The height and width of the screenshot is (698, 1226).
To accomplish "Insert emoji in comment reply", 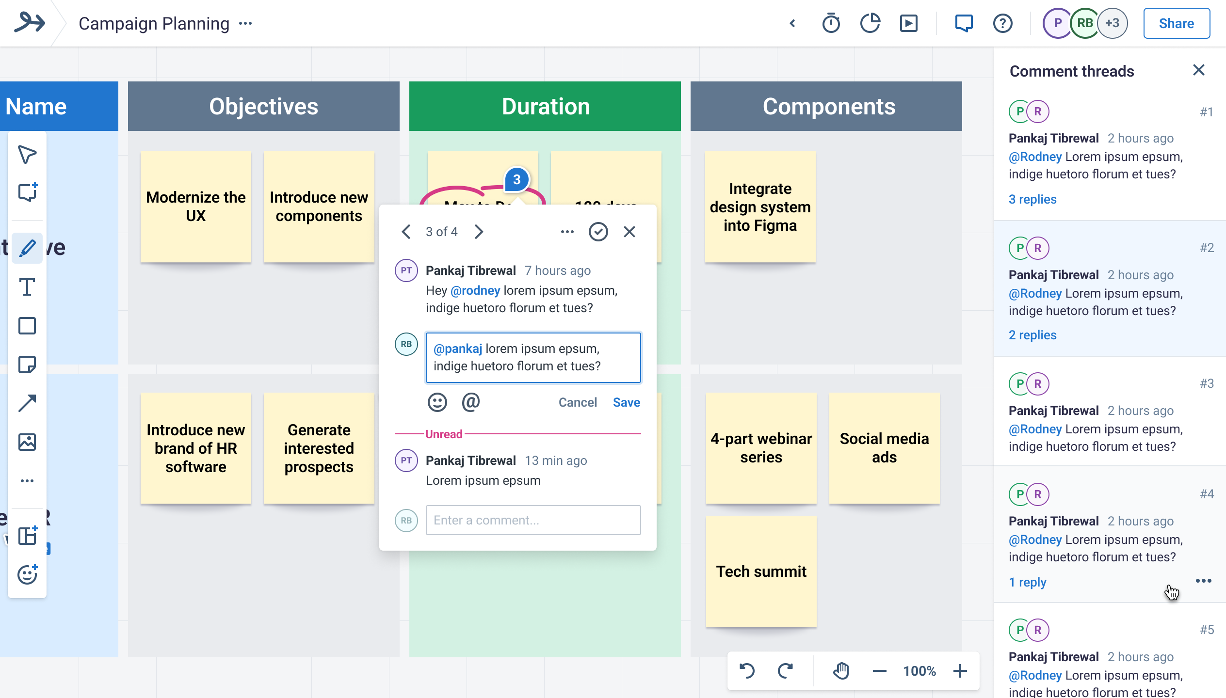I will coord(437,402).
